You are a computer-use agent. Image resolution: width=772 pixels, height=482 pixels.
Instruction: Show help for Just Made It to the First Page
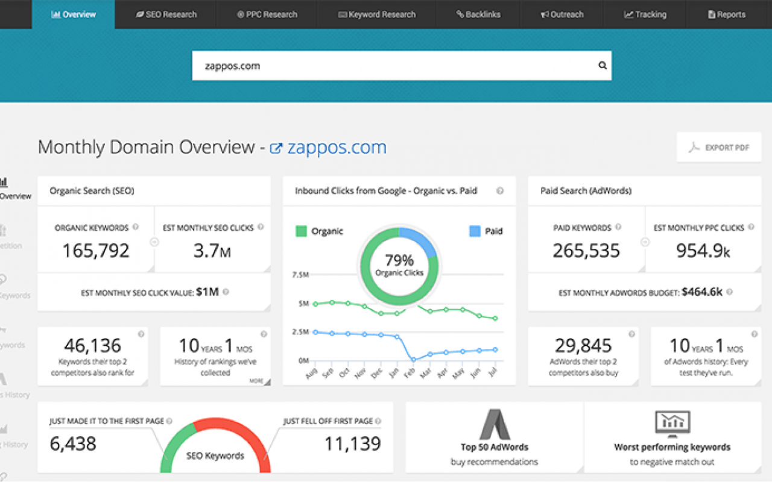[169, 421]
